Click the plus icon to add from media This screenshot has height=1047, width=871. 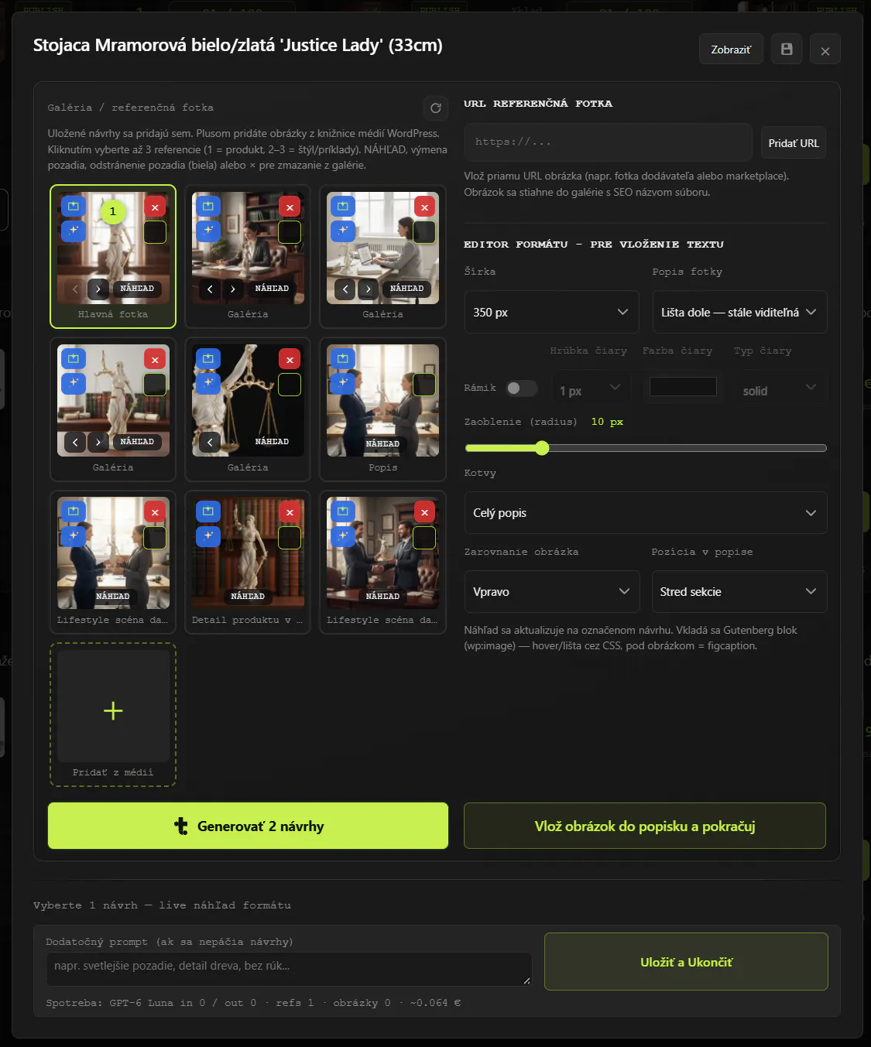113,710
